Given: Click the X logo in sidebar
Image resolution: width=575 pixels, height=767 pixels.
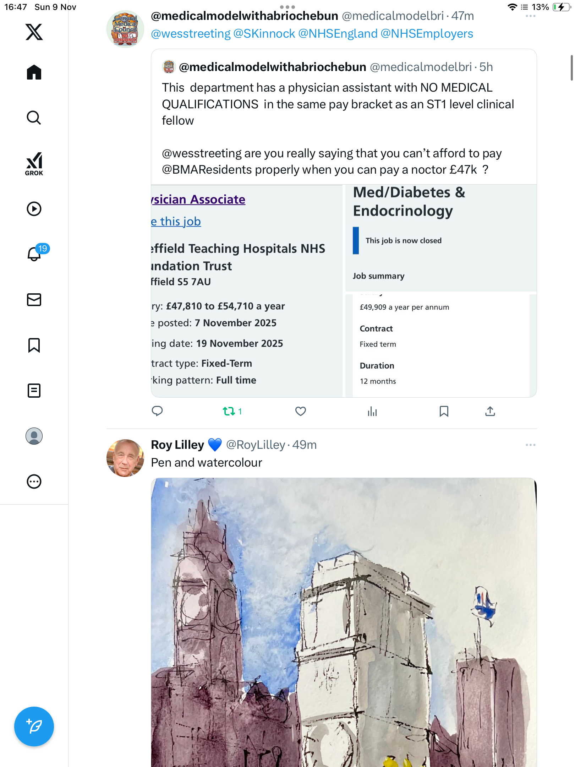Looking at the screenshot, I should tap(34, 32).
